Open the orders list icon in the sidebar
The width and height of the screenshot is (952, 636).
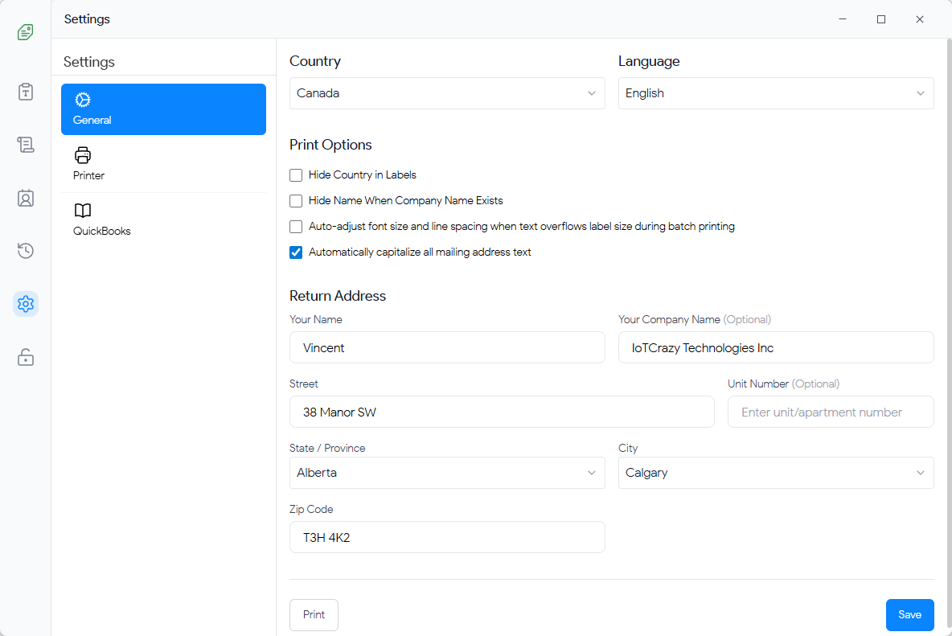[x=25, y=145]
